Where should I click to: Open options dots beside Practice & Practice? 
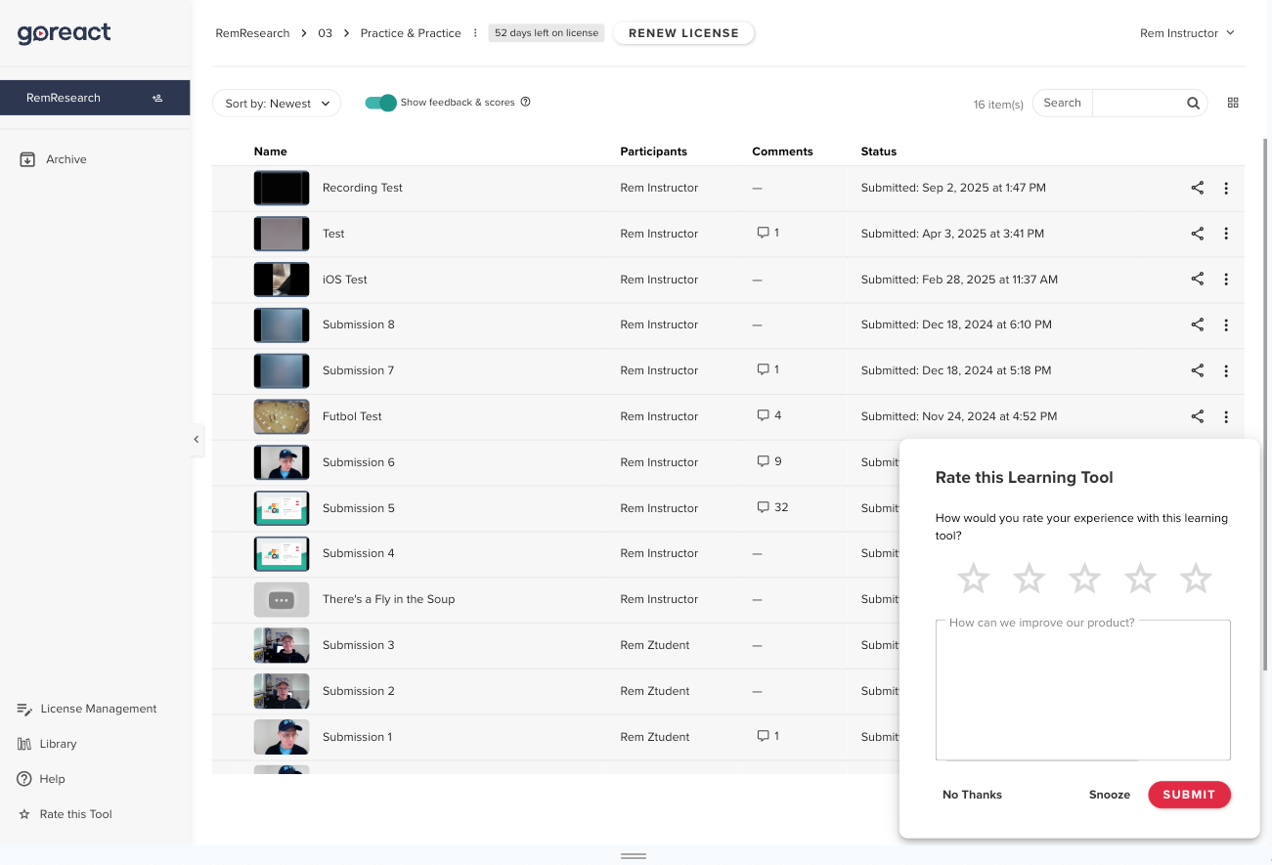[x=475, y=33]
